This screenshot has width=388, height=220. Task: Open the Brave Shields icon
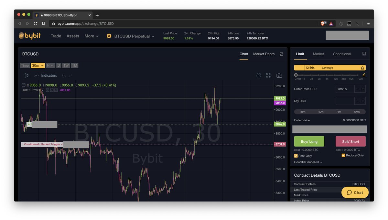[323, 23]
